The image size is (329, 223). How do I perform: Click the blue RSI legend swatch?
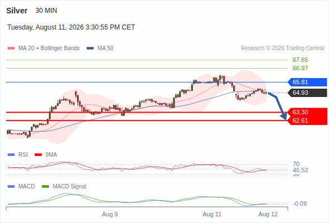click(11, 155)
